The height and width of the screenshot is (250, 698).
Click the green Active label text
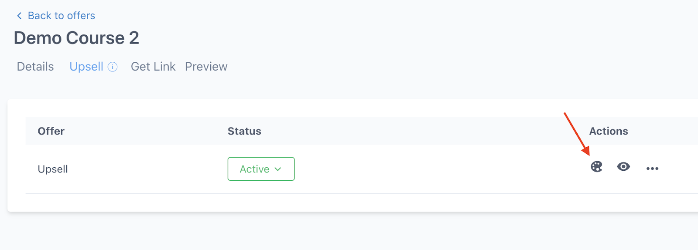254,169
